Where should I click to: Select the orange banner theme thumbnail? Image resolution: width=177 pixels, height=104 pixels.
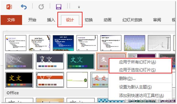pos(50,80)
